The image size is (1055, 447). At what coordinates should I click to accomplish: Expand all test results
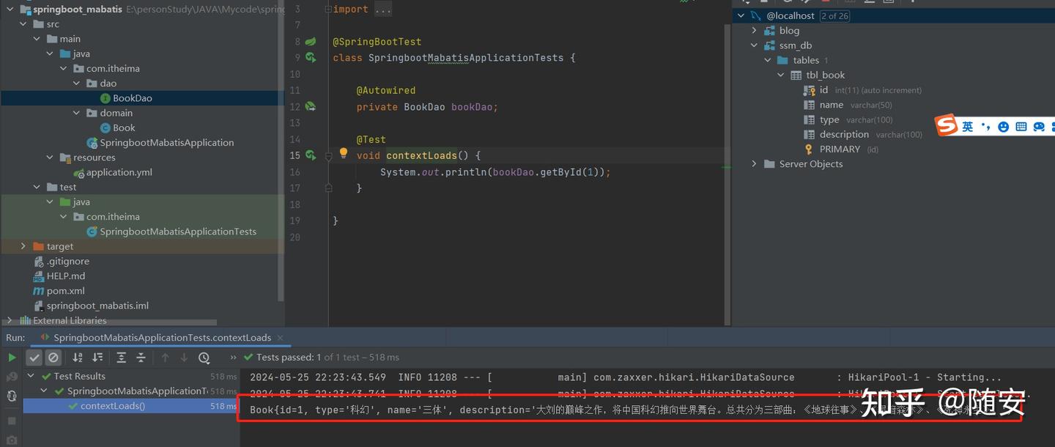[122, 358]
